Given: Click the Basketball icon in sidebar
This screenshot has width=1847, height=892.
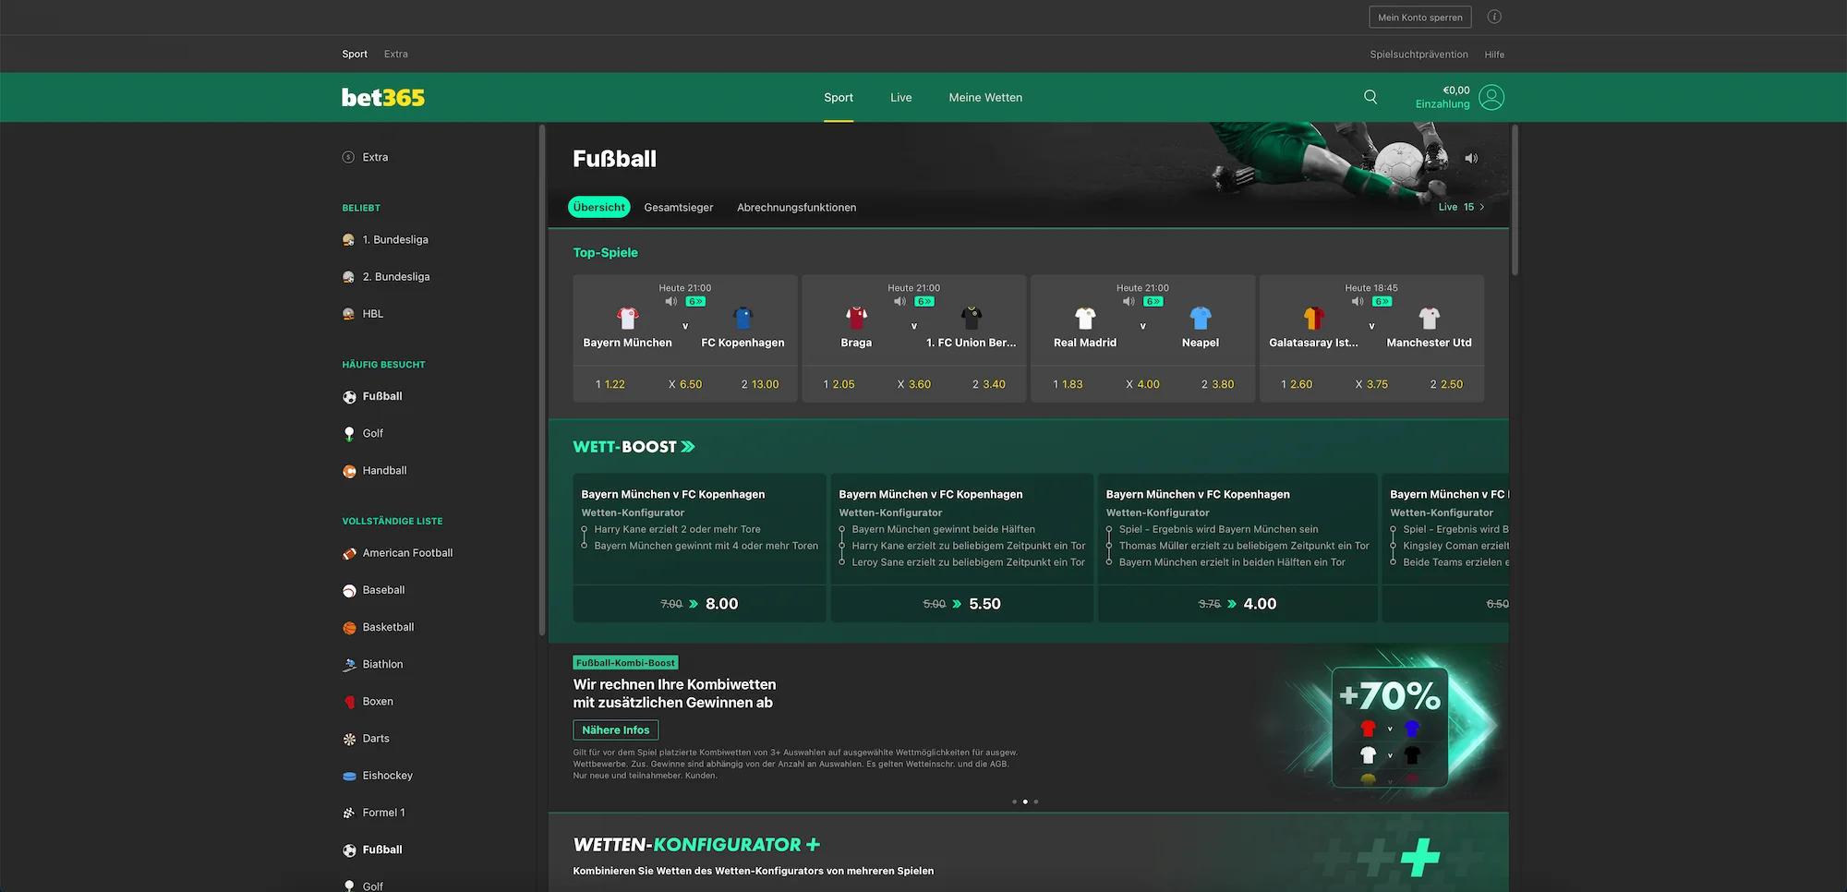Looking at the screenshot, I should pos(349,628).
